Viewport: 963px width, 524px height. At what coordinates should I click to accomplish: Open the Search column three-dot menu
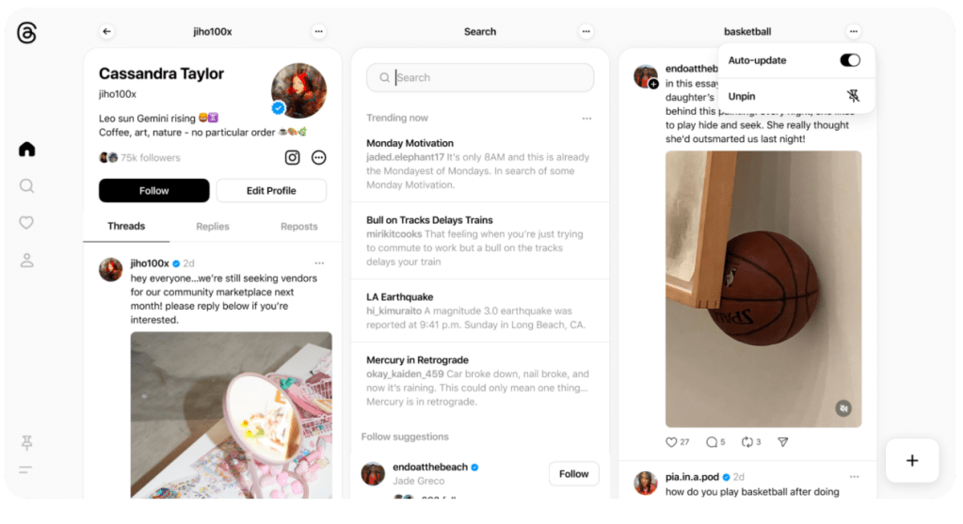pyautogui.click(x=586, y=31)
